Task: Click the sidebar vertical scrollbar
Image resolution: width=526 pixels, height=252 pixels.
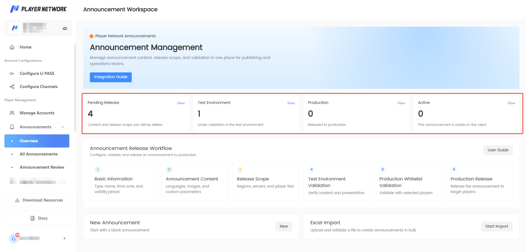Action: (x=75, y=88)
